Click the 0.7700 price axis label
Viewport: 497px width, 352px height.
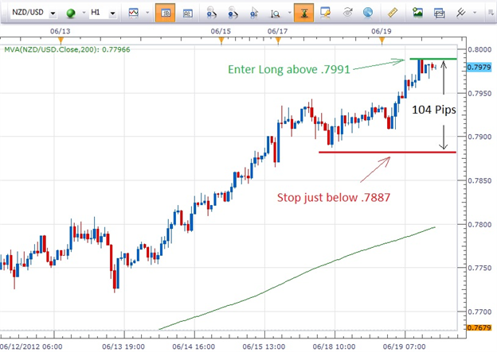pyautogui.click(x=479, y=311)
